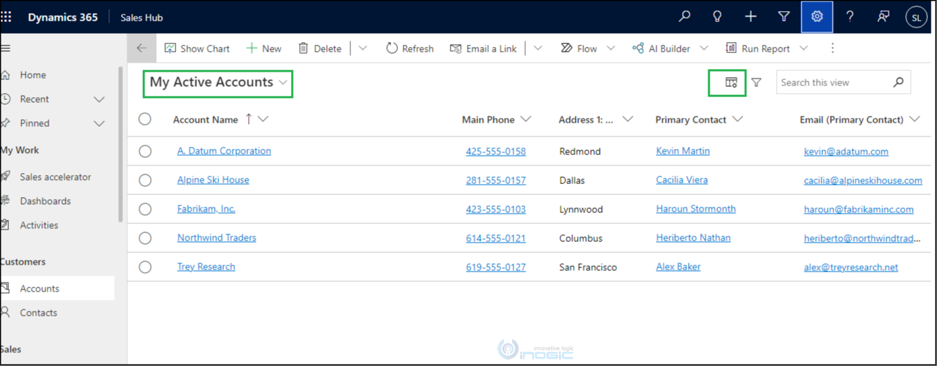Open advanced find funnel in top bar
This screenshot has height=366, width=937.
point(784,17)
